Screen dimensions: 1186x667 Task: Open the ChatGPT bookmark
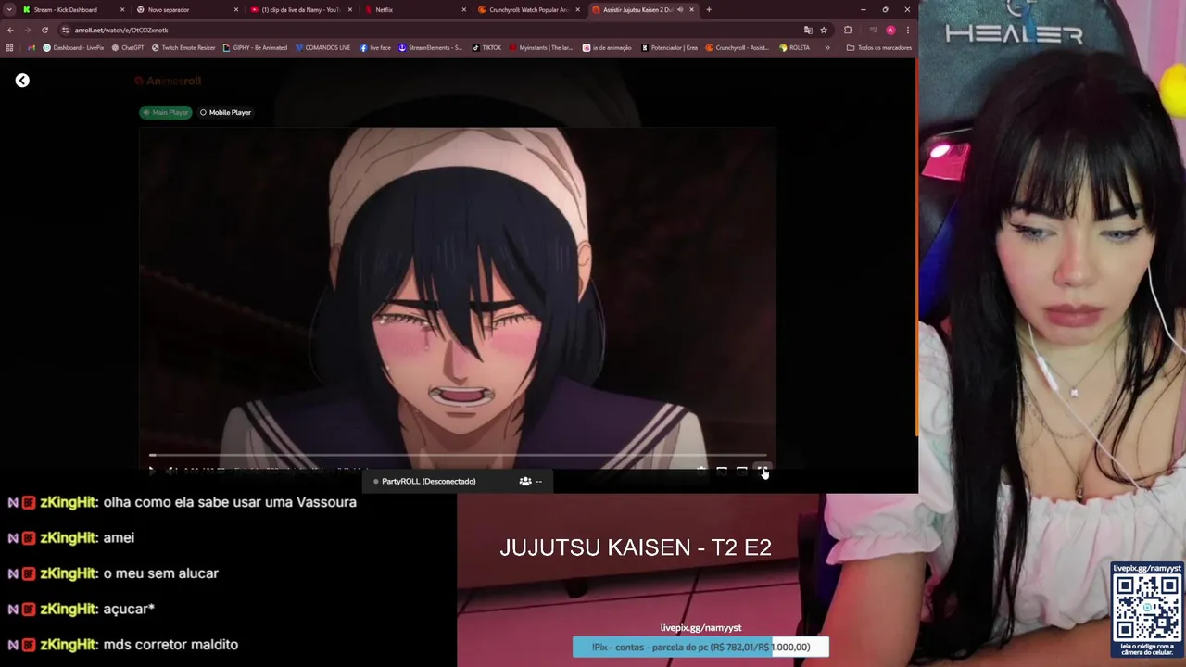click(x=127, y=47)
